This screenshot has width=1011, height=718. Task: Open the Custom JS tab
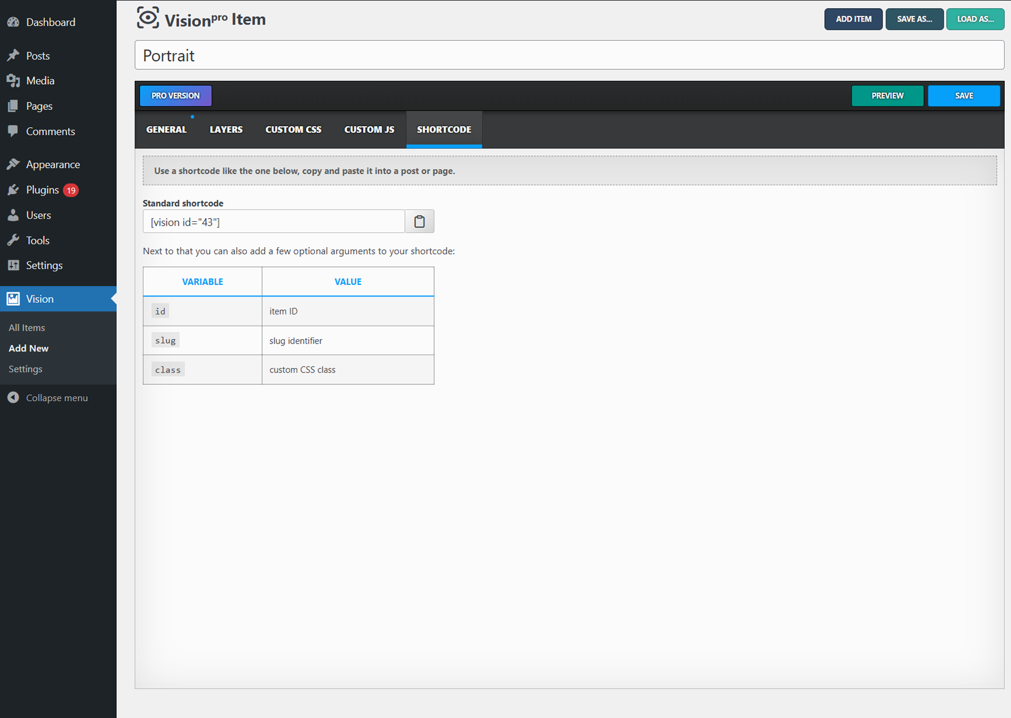pos(369,130)
